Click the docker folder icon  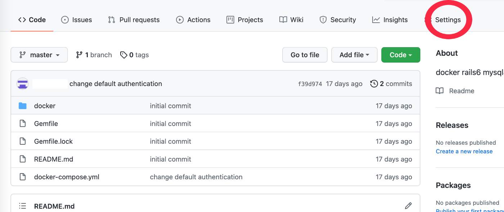coord(23,106)
